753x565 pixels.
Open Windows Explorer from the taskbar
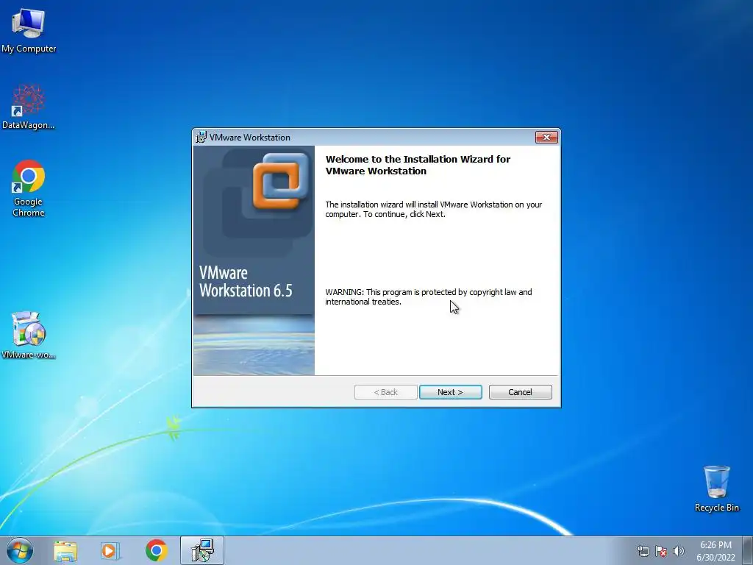coord(65,550)
